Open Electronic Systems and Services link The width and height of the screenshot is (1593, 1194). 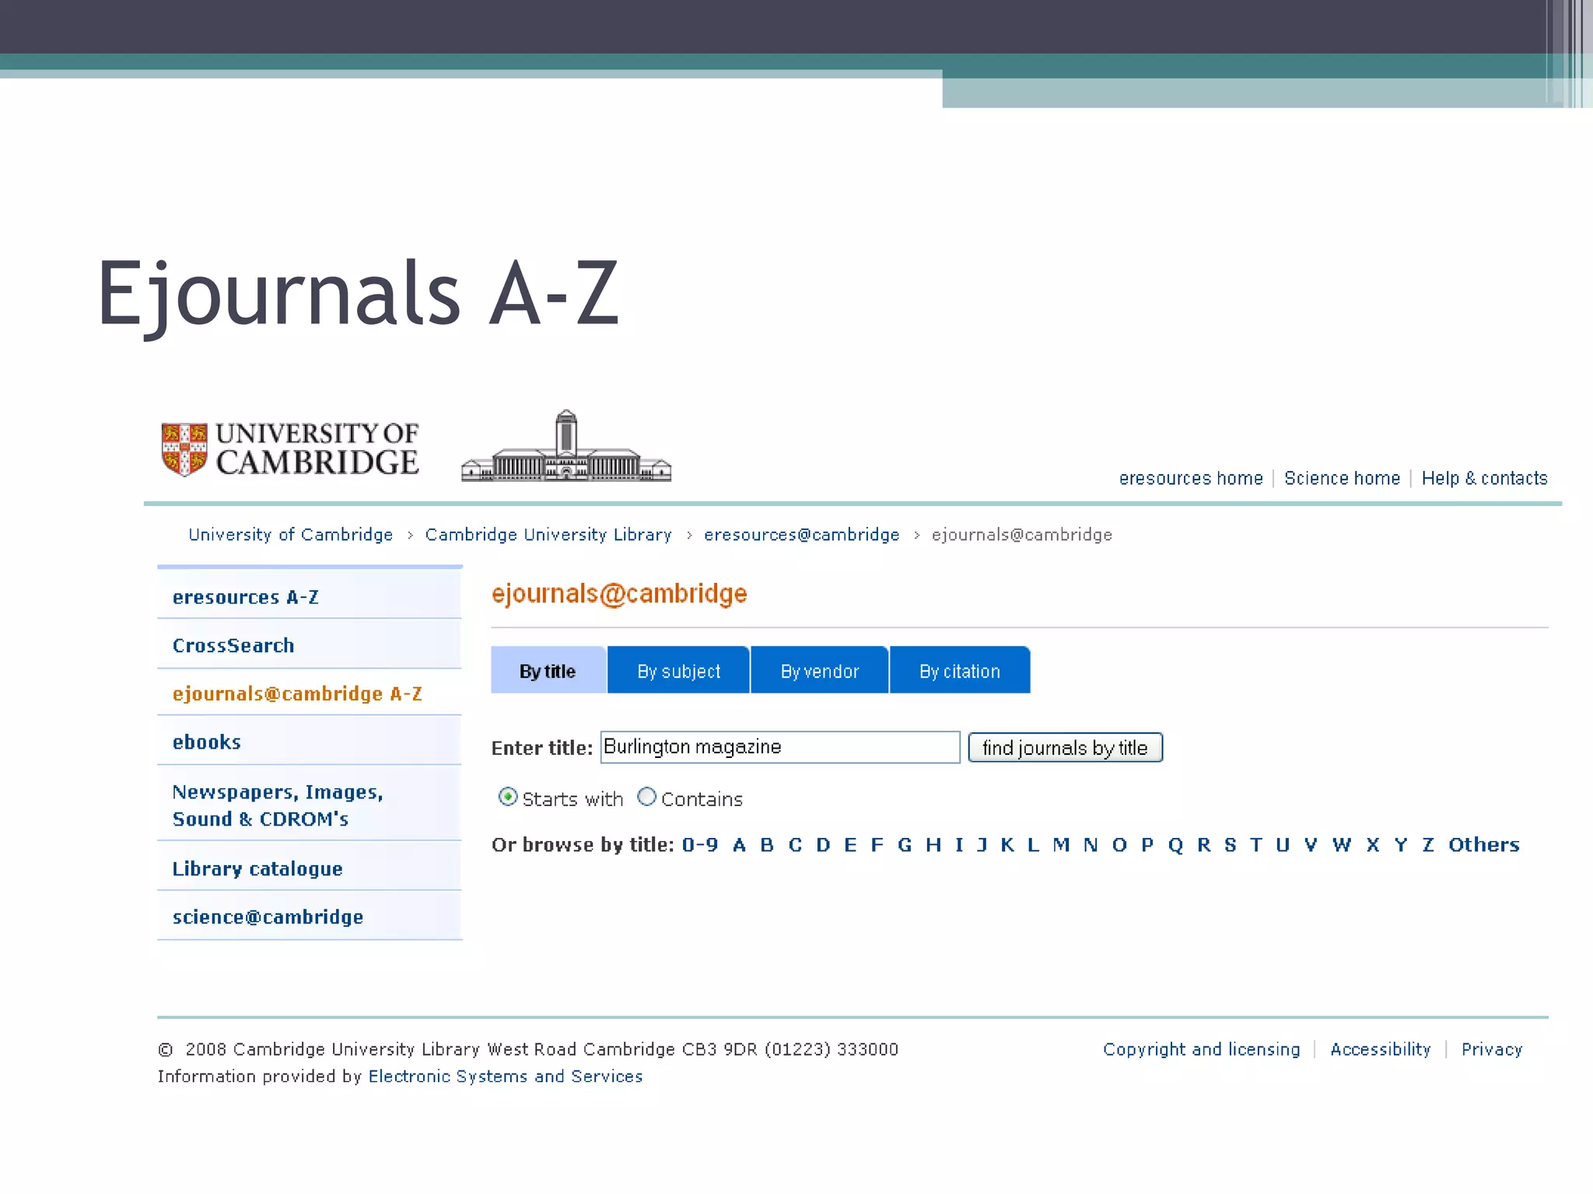coord(506,1077)
